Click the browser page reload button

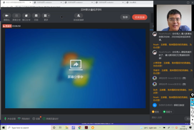12,7
